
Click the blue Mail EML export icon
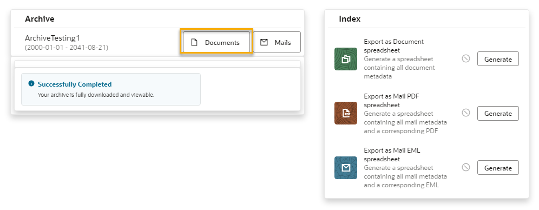point(346,168)
